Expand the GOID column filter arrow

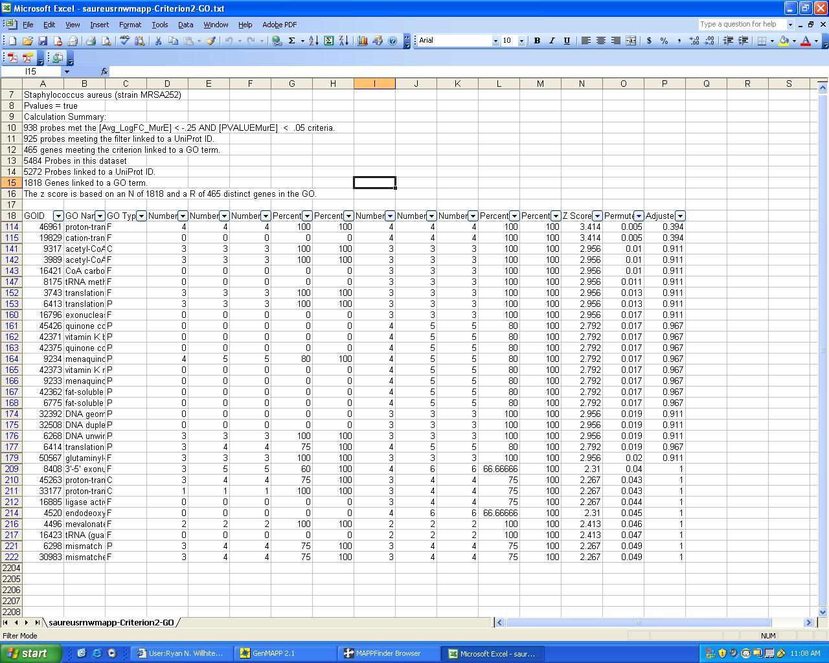pos(58,216)
